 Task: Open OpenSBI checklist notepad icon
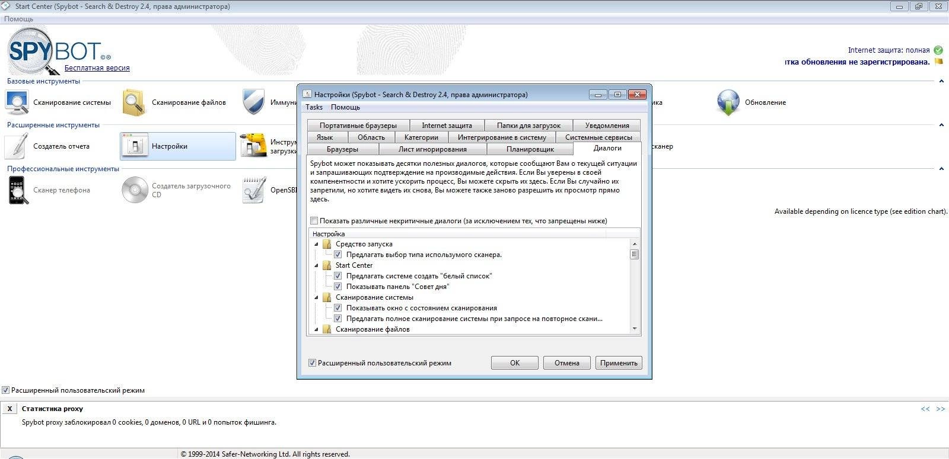coord(254,190)
